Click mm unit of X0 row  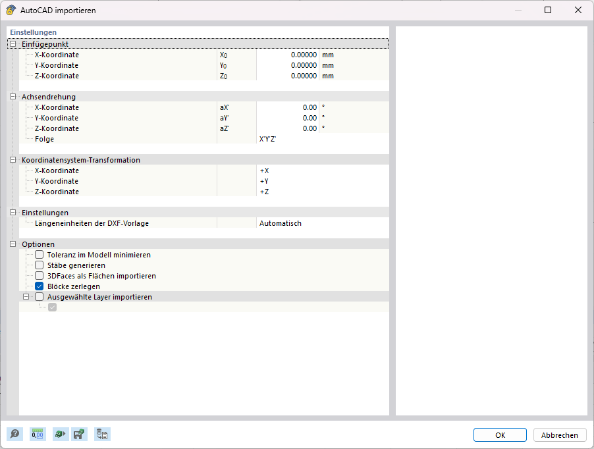(x=328, y=55)
